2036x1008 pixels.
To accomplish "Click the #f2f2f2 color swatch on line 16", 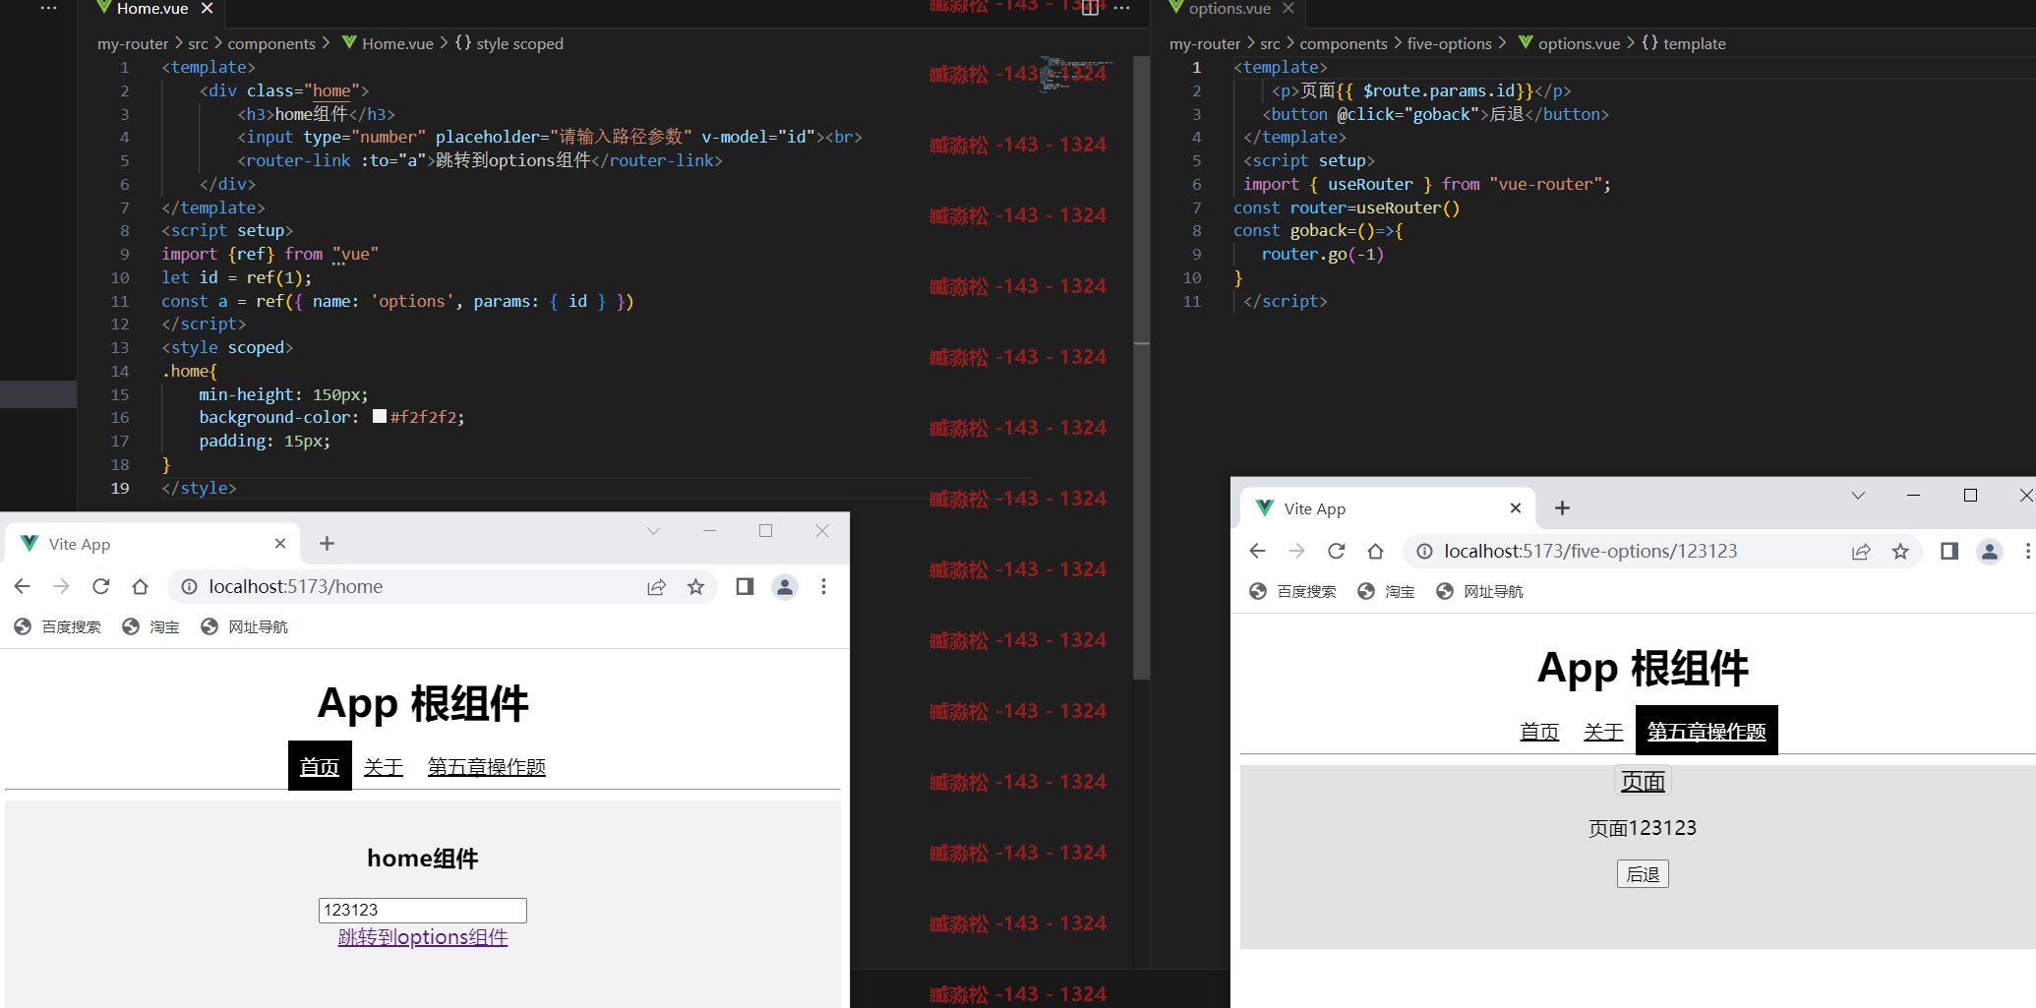I will click(380, 417).
